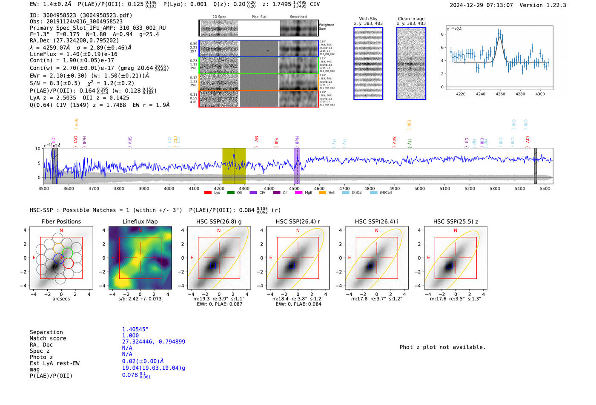Click the s/b: 2.42 +/- 0.073 caption
The image size is (596, 405).
pos(140,299)
